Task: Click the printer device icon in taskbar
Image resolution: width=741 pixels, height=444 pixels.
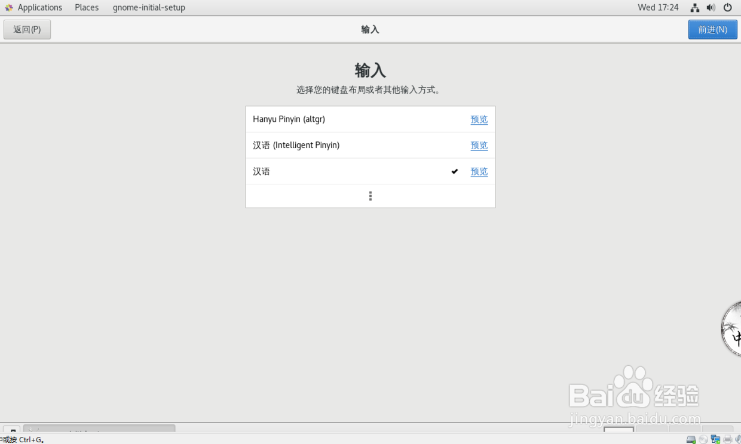Action: coord(727,439)
